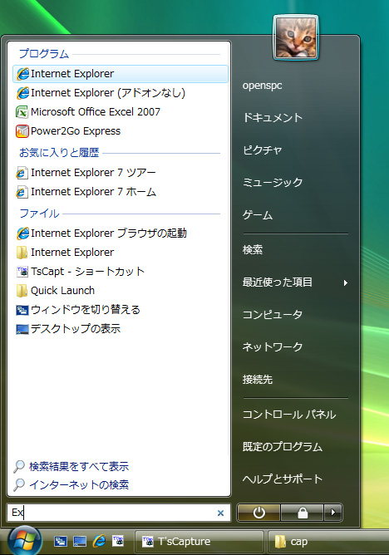Open Internet Explorer from quick launch

(x=99, y=541)
